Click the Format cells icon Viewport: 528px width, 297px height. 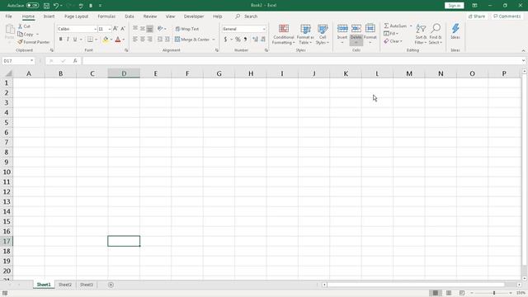(370, 29)
